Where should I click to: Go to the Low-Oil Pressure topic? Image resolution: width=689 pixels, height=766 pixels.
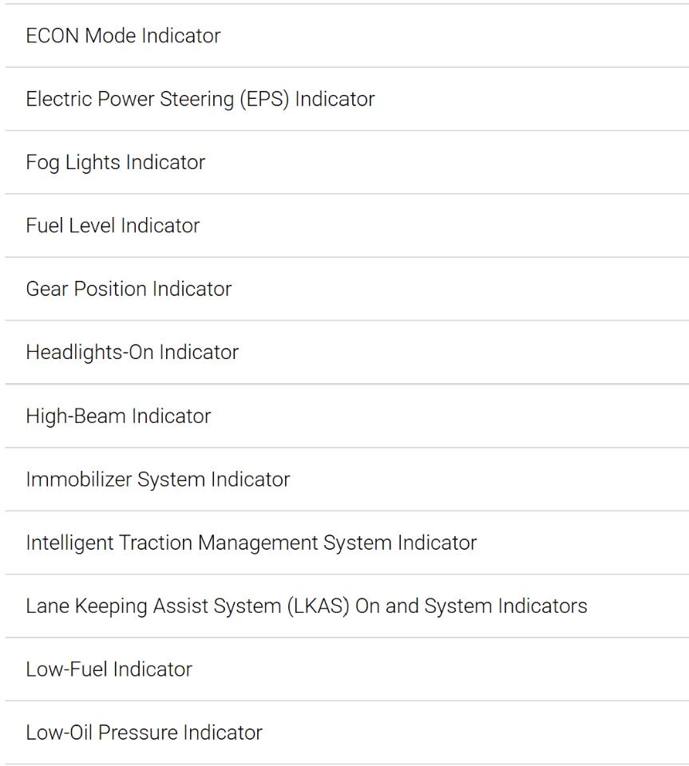point(347,732)
